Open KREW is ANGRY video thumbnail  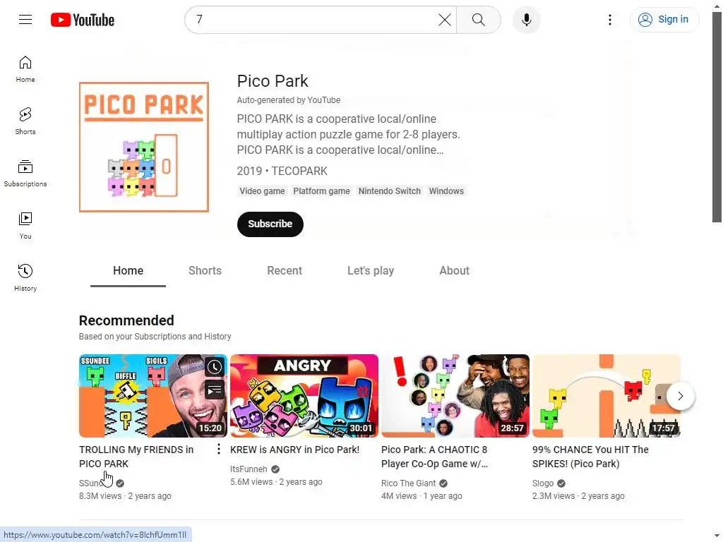(304, 396)
